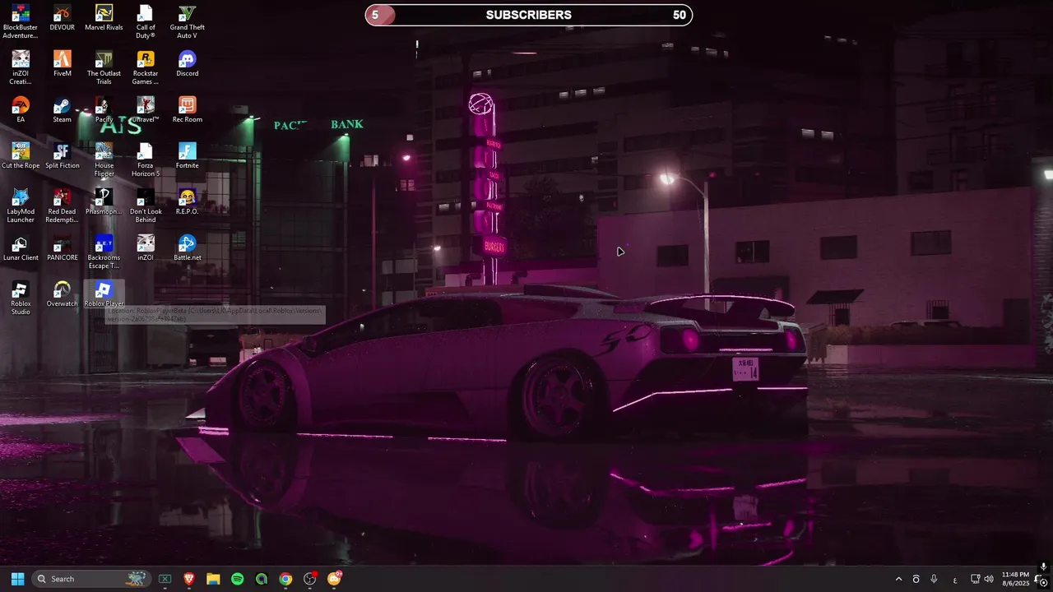Select the inZOI Creative desktop icon
This screenshot has height=592, width=1053.
click(21, 68)
